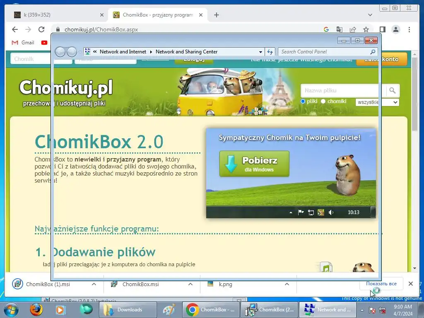
Task: Click the translate page icon
Action: click(x=340, y=29)
